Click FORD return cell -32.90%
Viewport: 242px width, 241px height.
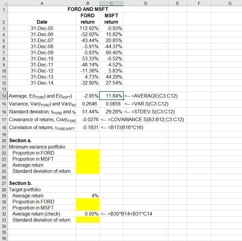click(88, 83)
